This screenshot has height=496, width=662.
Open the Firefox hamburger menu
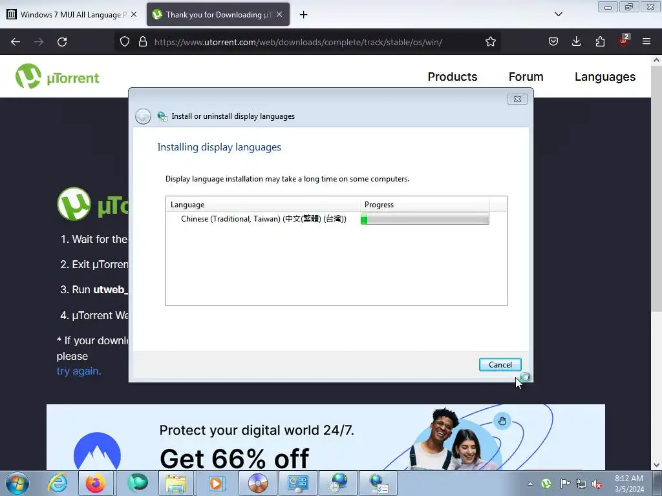tap(646, 42)
